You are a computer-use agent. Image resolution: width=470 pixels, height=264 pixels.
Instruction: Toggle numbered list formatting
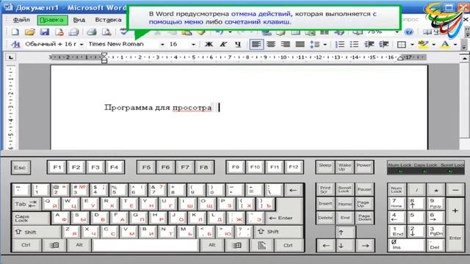coord(339,44)
